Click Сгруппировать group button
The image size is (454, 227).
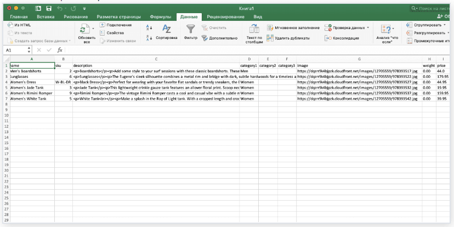[x=424, y=25]
